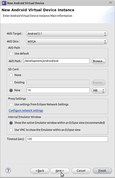Click the Eclipse icon in title bar
This screenshot has height=178, width=115.
(4, 3)
